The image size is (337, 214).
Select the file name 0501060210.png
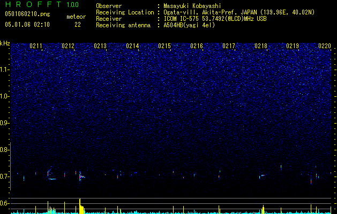point(27,14)
